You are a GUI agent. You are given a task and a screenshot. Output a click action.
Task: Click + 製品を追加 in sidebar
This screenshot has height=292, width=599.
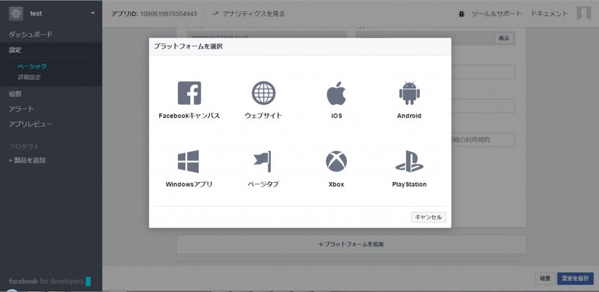click(27, 160)
